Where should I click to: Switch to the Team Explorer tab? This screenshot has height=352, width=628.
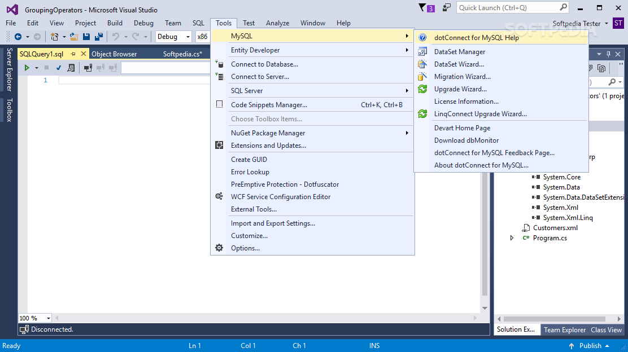coord(565,329)
